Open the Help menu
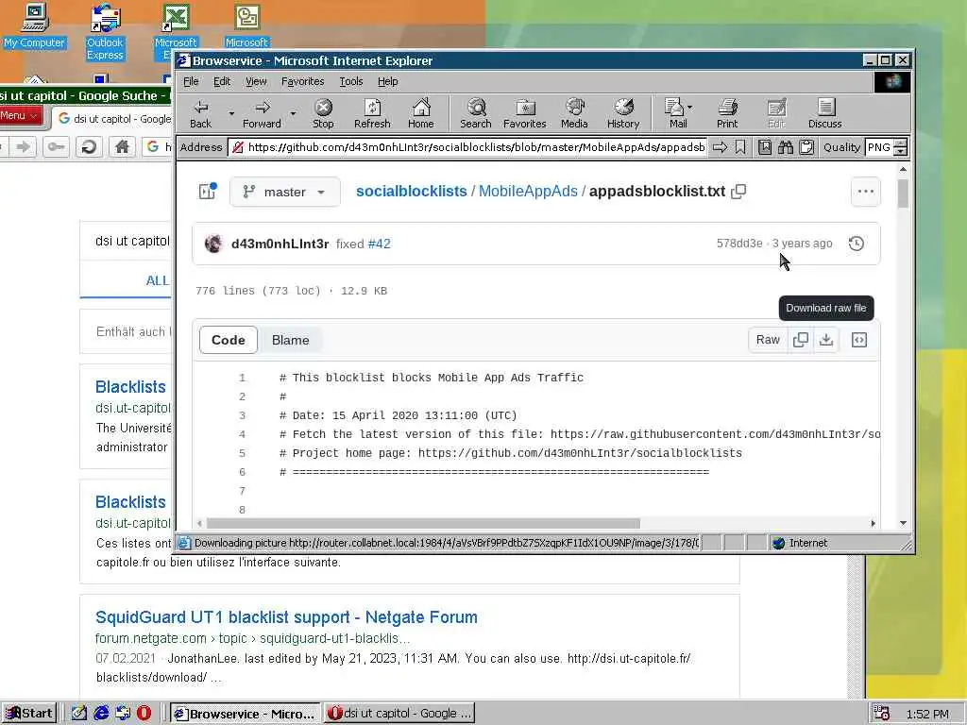 (388, 81)
